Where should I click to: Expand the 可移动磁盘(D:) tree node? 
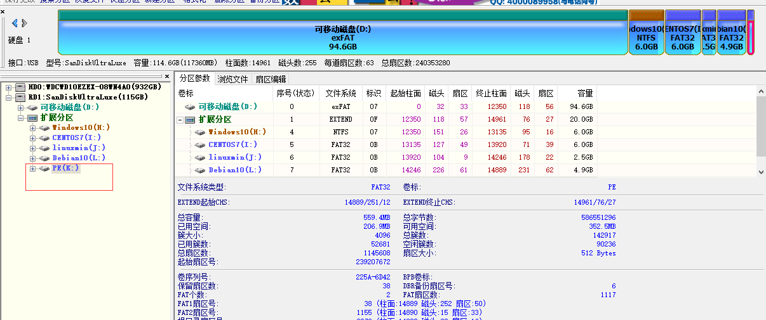21,108
